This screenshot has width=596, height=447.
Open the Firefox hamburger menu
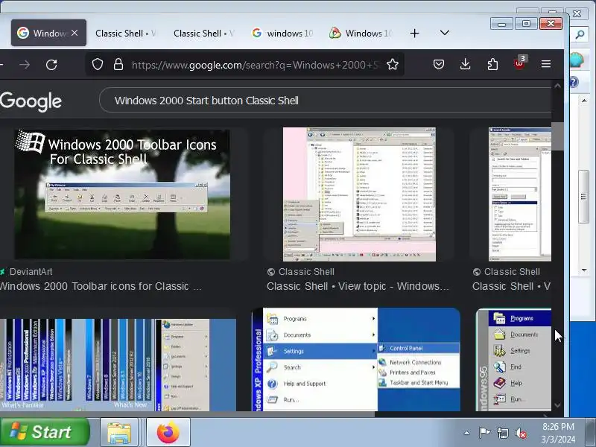click(546, 64)
